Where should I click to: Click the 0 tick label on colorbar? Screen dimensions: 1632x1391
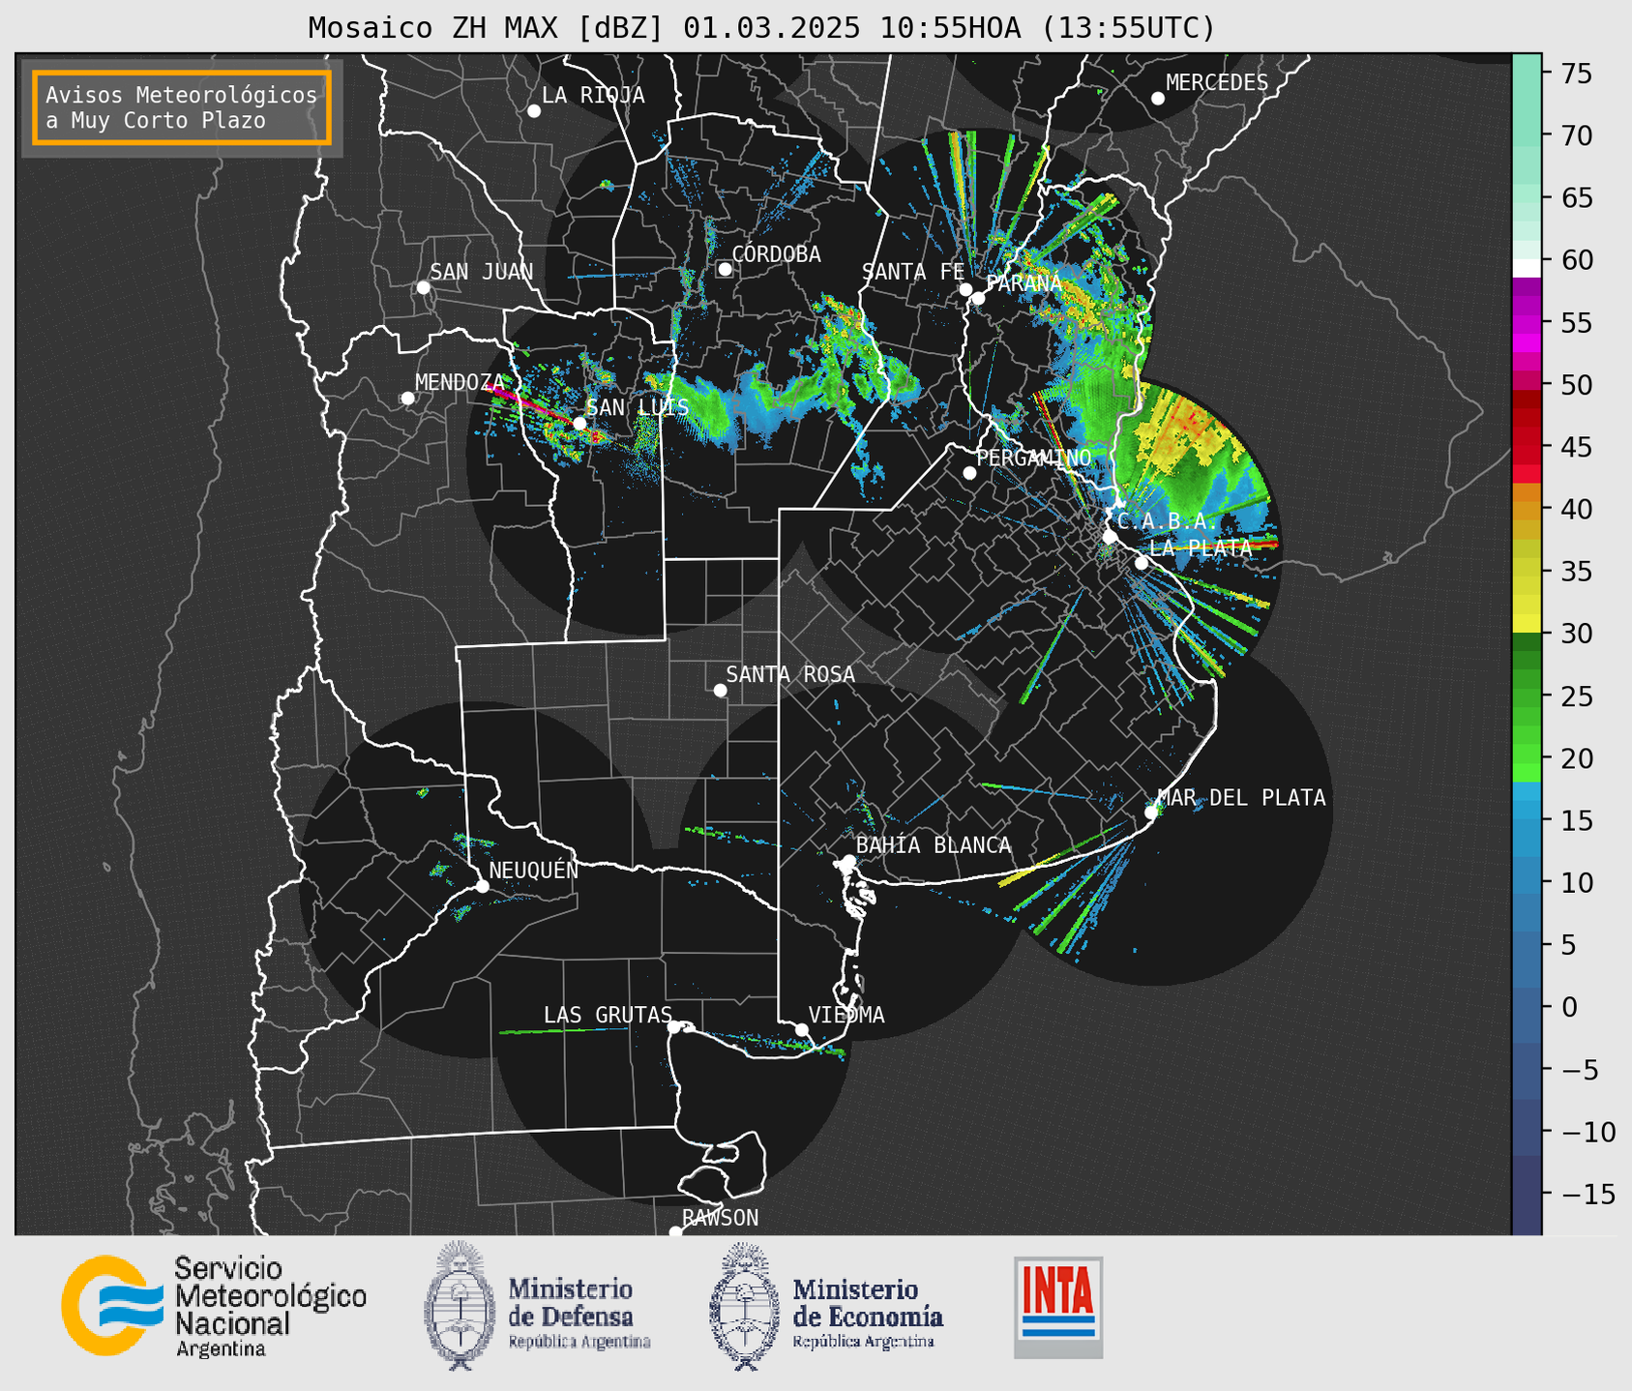click(x=1569, y=1007)
